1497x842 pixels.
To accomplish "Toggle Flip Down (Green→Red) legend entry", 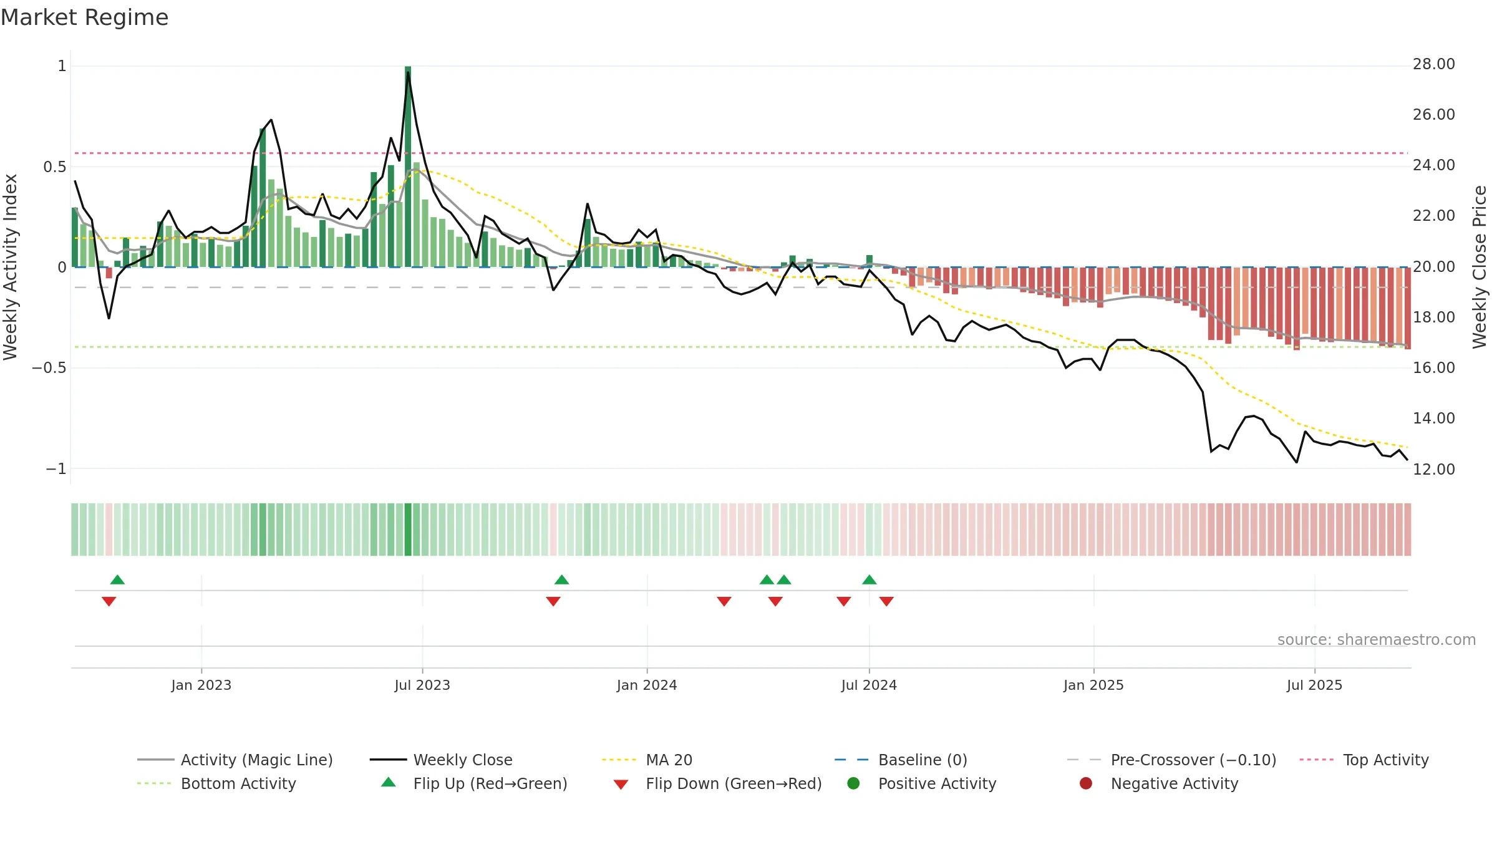I will [x=717, y=783].
